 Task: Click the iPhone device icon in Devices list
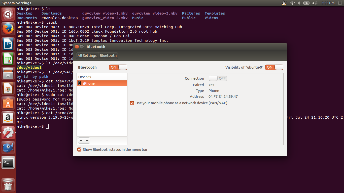point(79,83)
